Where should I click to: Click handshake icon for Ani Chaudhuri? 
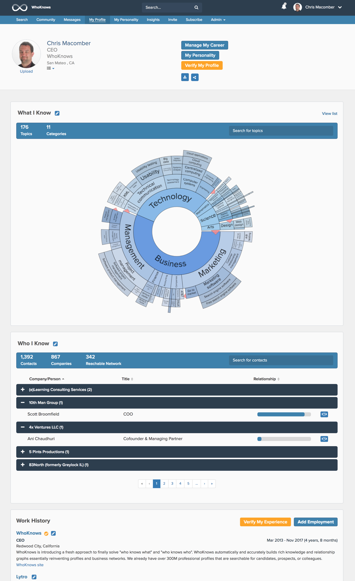pos(324,439)
